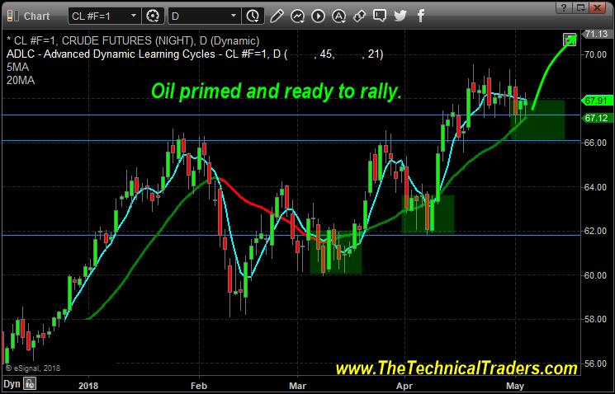
Task: Click the 66.00 price axis label
Action: tap(595, 143)
